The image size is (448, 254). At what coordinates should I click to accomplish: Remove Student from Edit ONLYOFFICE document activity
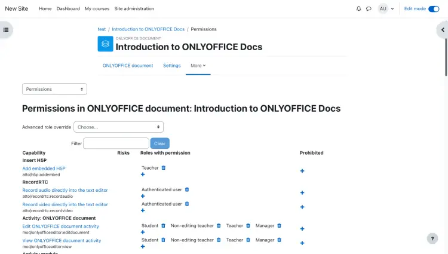pyautogui.click(x=163, y=225)
